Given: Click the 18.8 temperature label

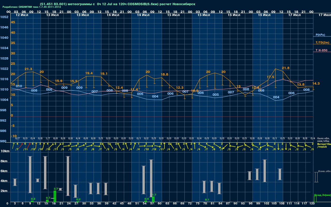Looking at the screenshot, I should tap(164, 74).
